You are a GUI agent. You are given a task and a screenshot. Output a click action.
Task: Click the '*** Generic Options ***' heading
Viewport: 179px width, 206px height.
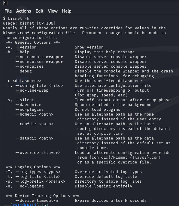(33, 43)
